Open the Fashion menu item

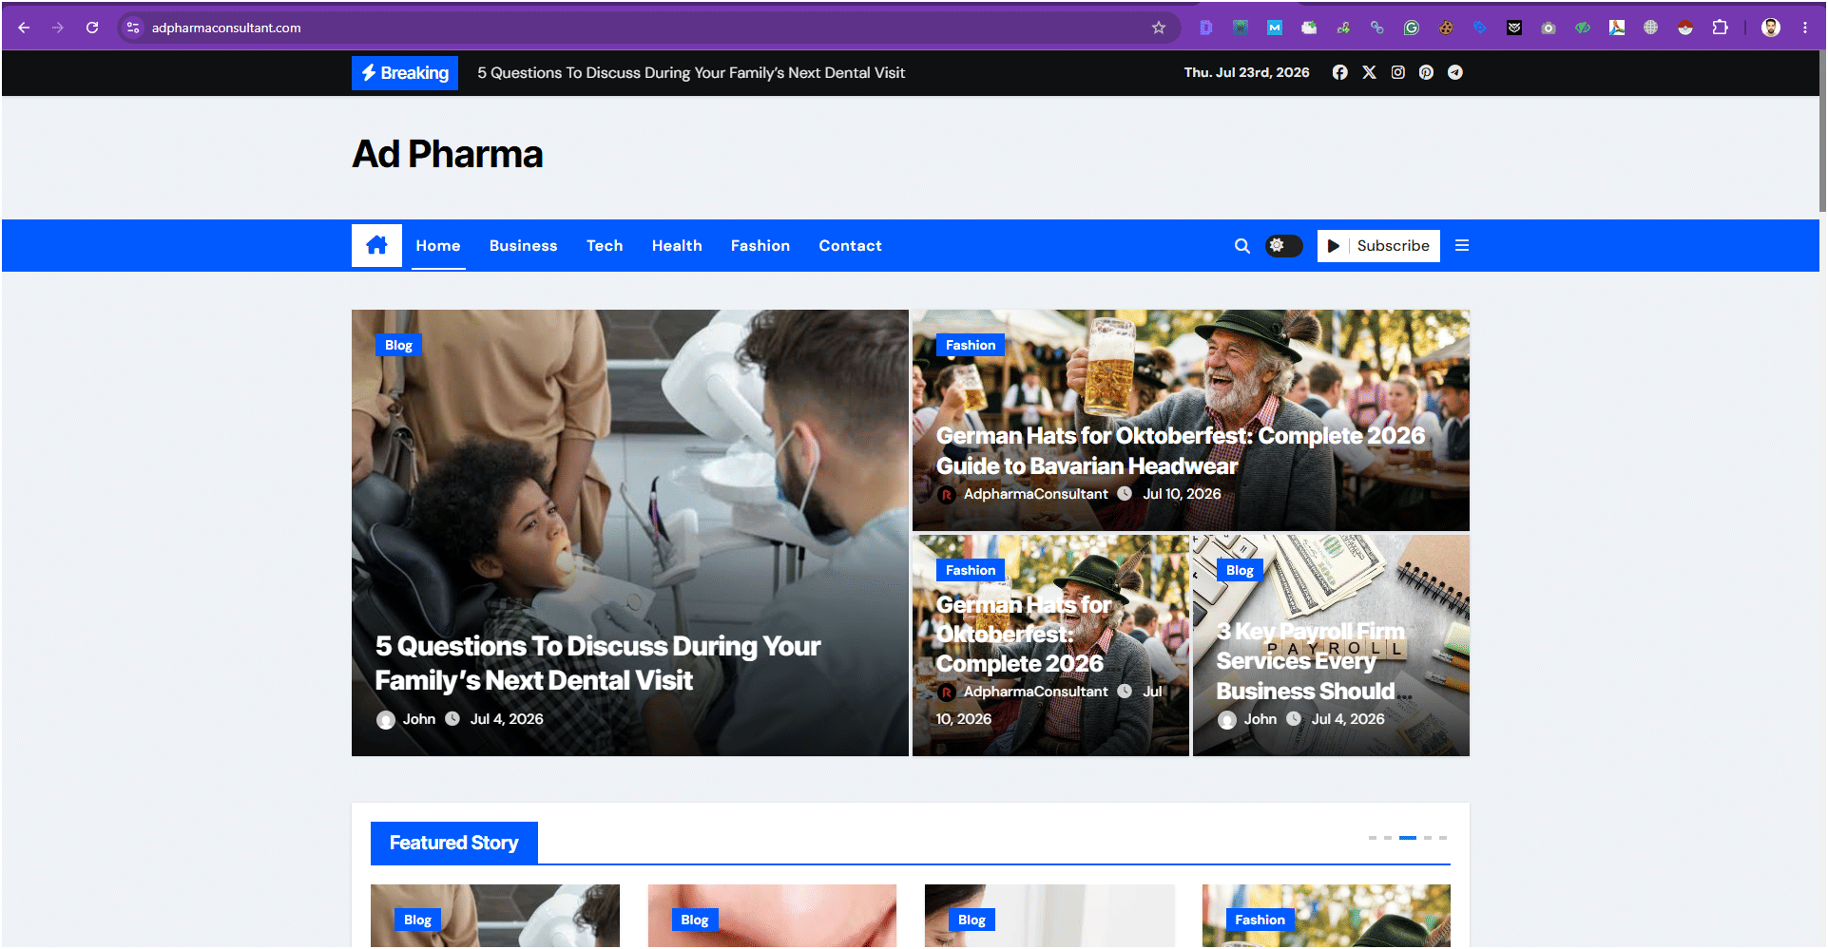point(760,245)
